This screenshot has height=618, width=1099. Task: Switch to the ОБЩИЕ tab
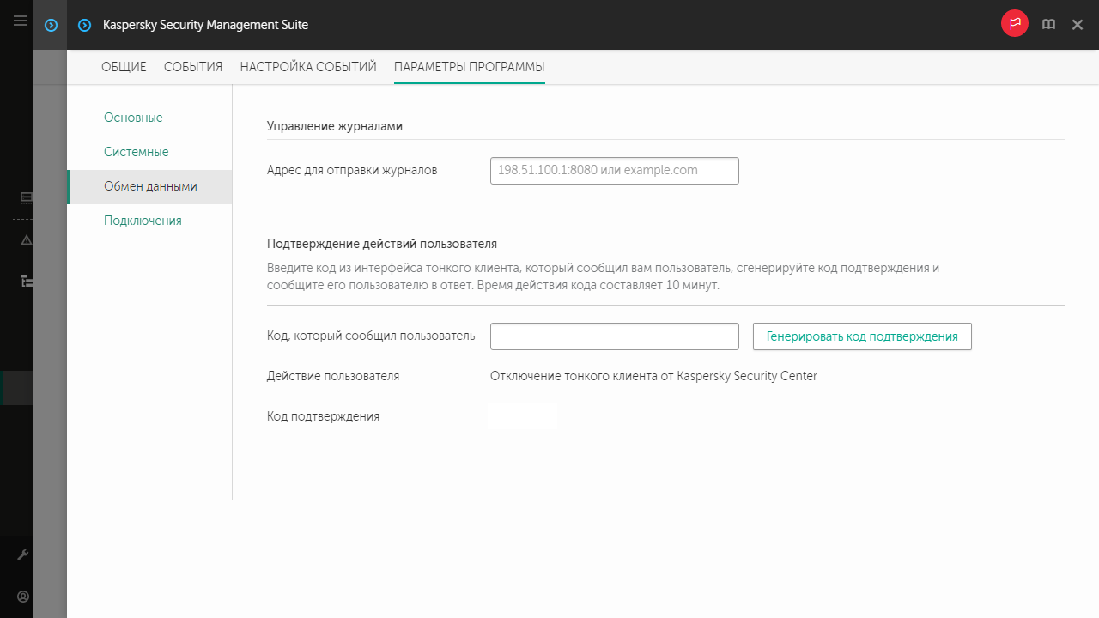click(124, 67)
